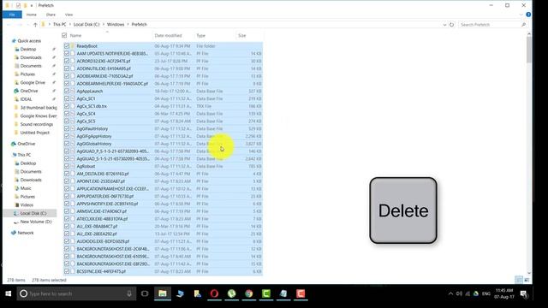
Task: Open the Customize Quick Access Toolbar dropdown
Action: [x=32, y=6]
